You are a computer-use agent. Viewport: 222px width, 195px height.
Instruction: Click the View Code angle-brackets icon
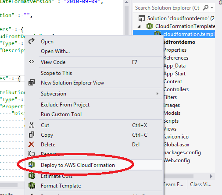pyautogui.click(x=32, y=62)
